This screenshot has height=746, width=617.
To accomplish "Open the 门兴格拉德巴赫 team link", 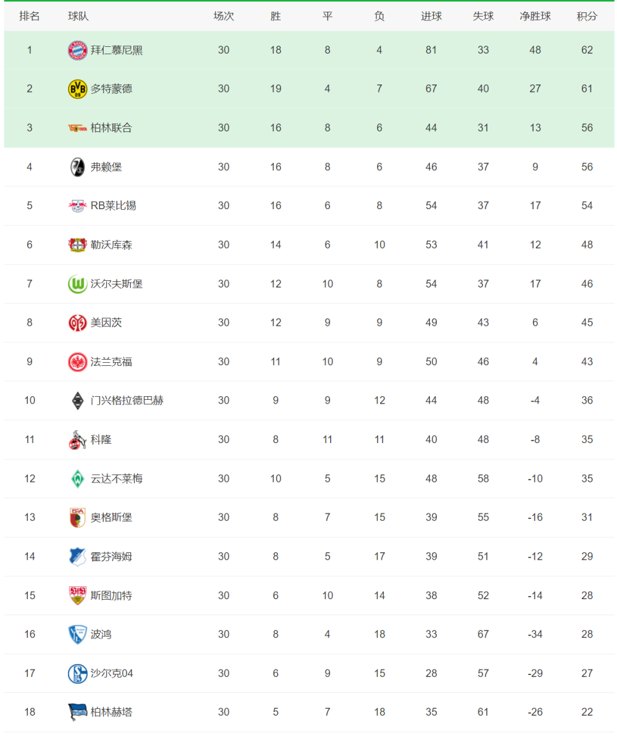I will pyautogui.click(x=127, y=400).
